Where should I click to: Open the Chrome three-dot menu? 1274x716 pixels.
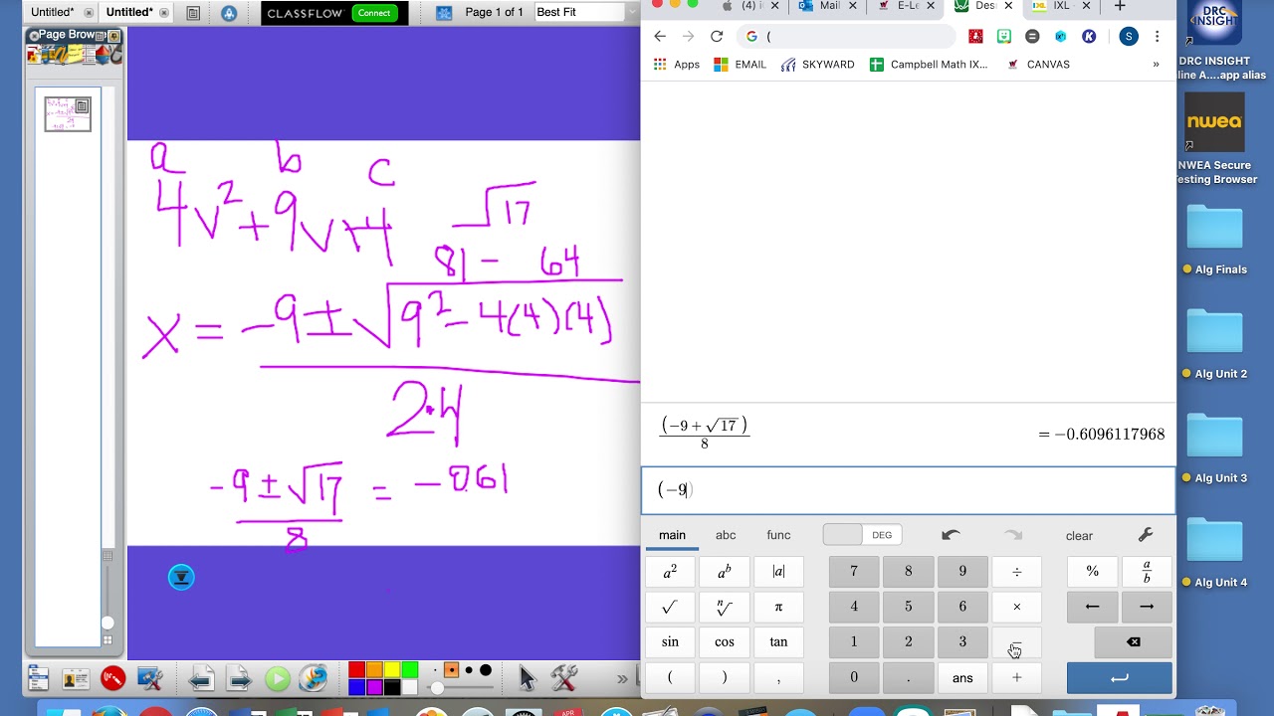tap(1157, 36)
